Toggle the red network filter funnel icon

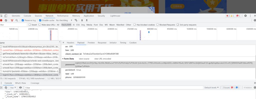pos(12,20)
